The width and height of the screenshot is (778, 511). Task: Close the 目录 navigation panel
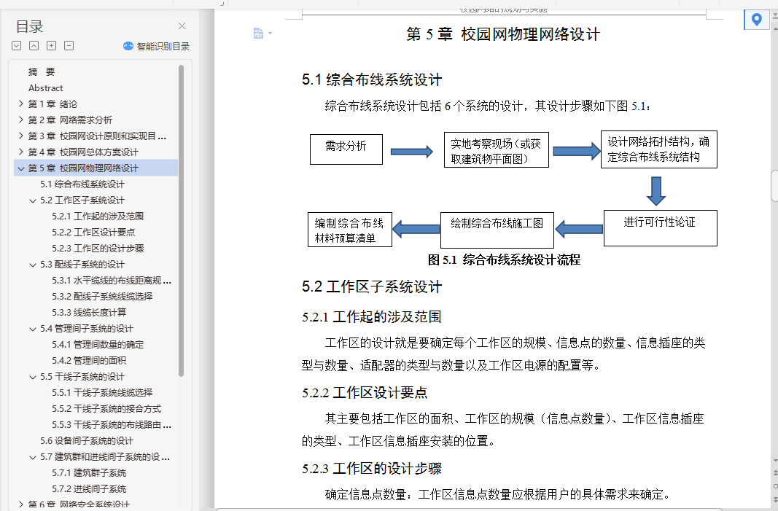pyautogui.click(x=182, y=26)
